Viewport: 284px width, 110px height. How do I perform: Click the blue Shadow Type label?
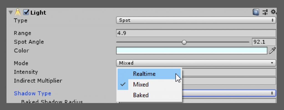pos(32,93)
